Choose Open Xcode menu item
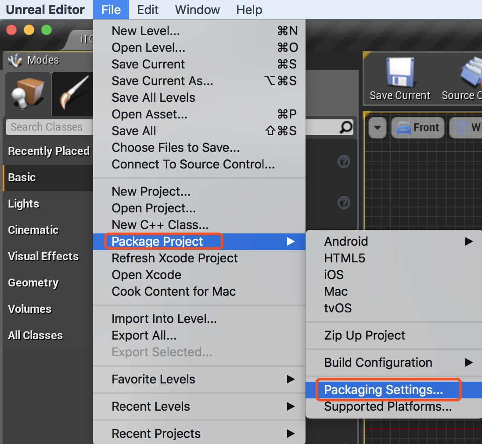482x444 pixels. click(x=199, y=275)
